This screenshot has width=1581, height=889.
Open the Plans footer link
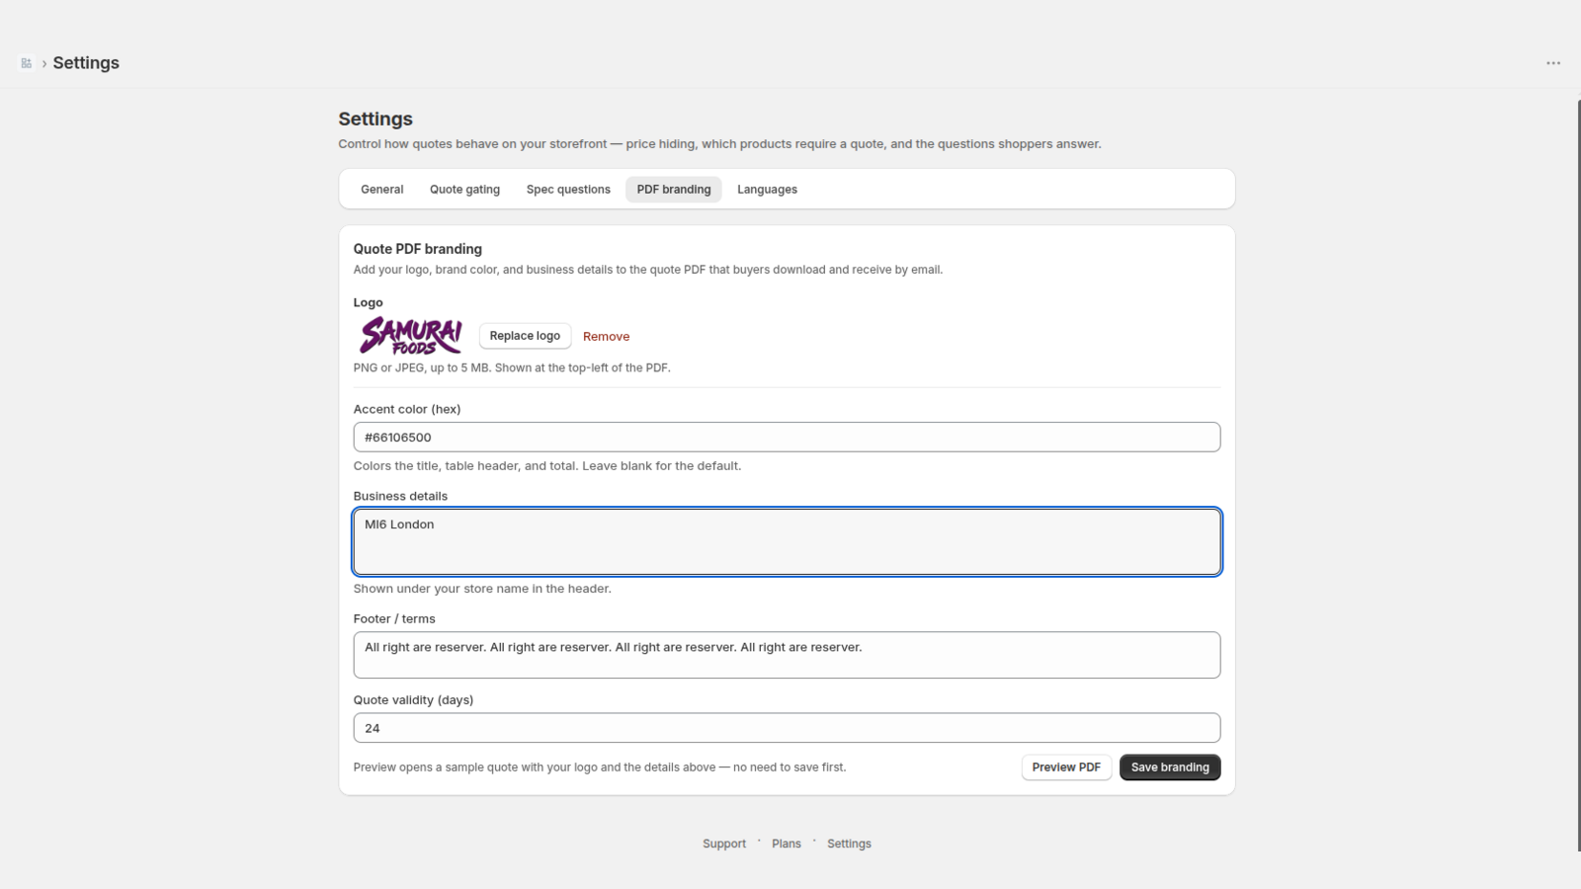tap(787, 844)
